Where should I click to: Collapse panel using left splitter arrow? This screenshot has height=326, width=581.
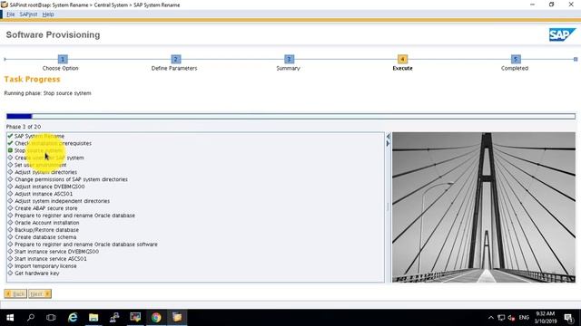388,137
